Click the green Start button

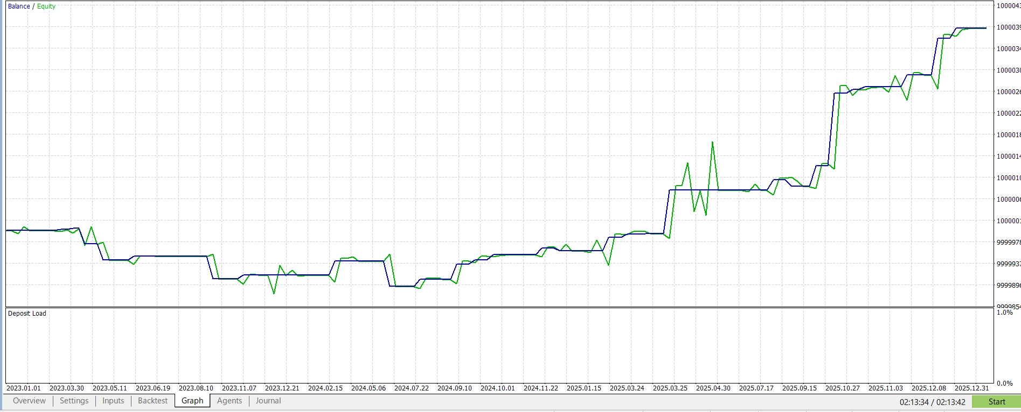point(996,402)
